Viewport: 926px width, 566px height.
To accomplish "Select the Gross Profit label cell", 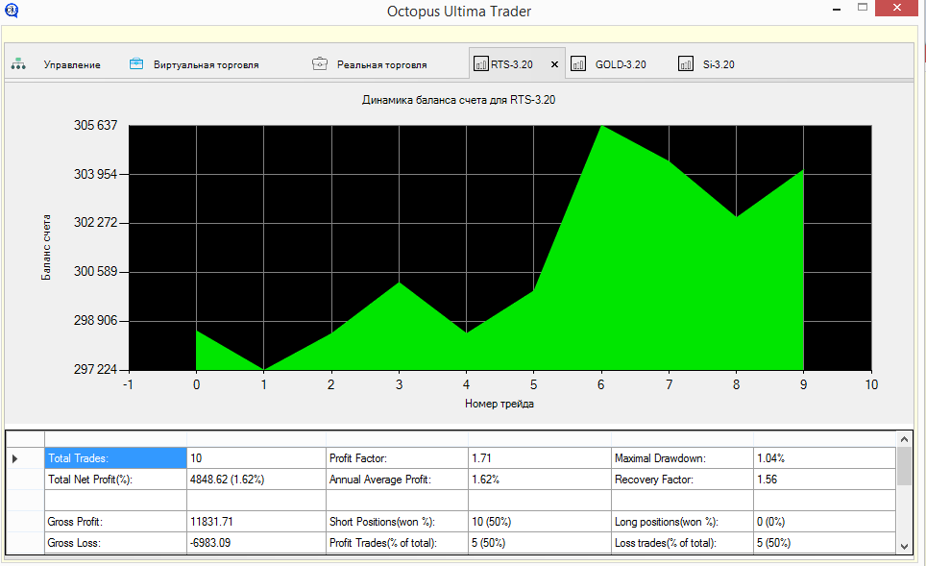I will 115,522.
